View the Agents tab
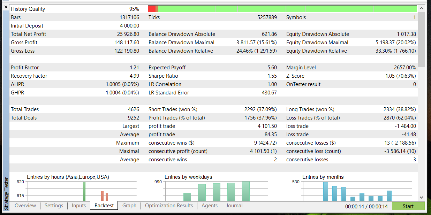This screenshot has width=431, height=215. click(209, 206)
